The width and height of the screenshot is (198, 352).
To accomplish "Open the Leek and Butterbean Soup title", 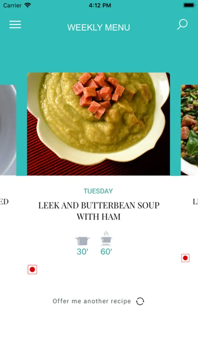I will (x=99, y=211).
